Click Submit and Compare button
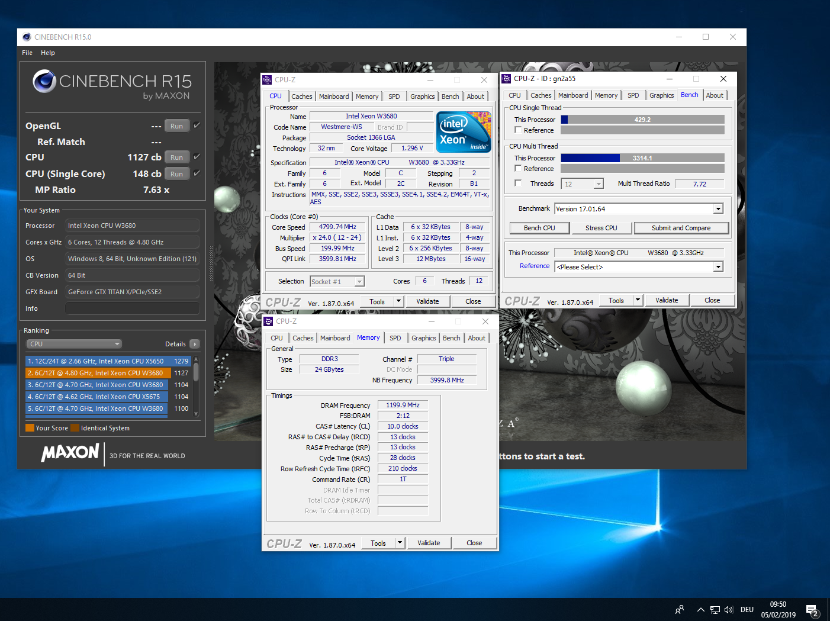Viewport: 830px width, 621px height. (681, 228)
